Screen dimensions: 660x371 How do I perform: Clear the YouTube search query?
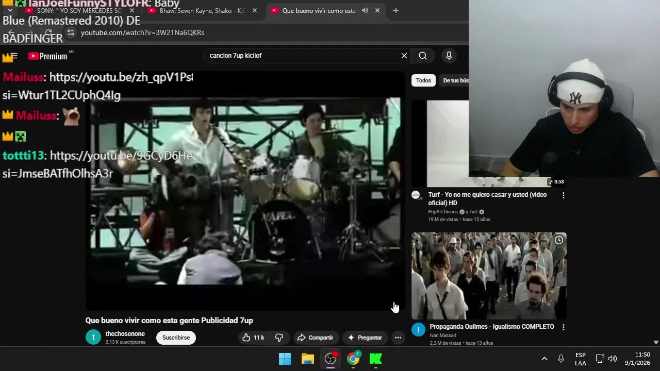(x=404, y=56)
